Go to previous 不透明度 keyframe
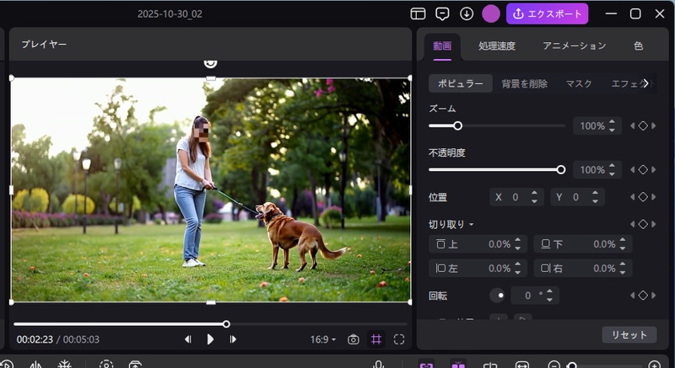This screenshot has width=675, height=368. pyautogui.click(x=632, y=169)
